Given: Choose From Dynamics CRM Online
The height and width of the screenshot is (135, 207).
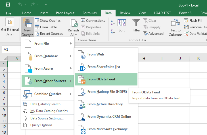Looking at the screenshot, I should point(106,117).
